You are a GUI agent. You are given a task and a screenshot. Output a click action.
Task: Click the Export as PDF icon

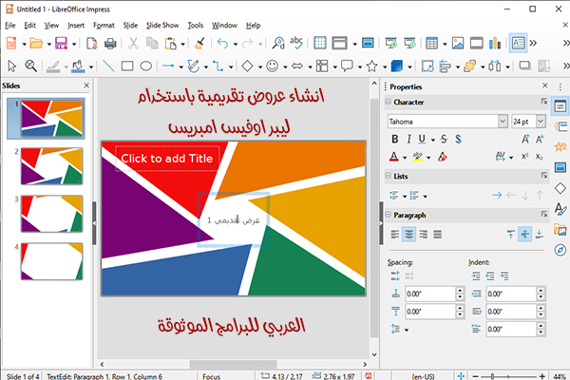click(91, 44)
